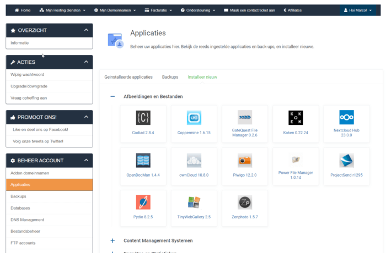
Task: Click the Home house icon in navbar
Action: click(x=17, y=10)
